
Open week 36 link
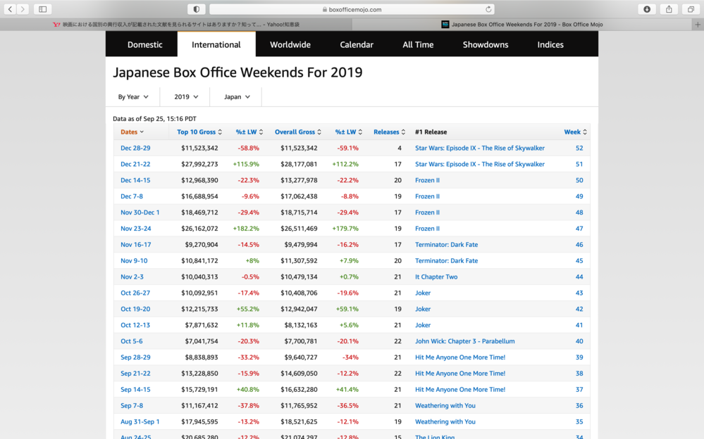click(x=579, y=406)
